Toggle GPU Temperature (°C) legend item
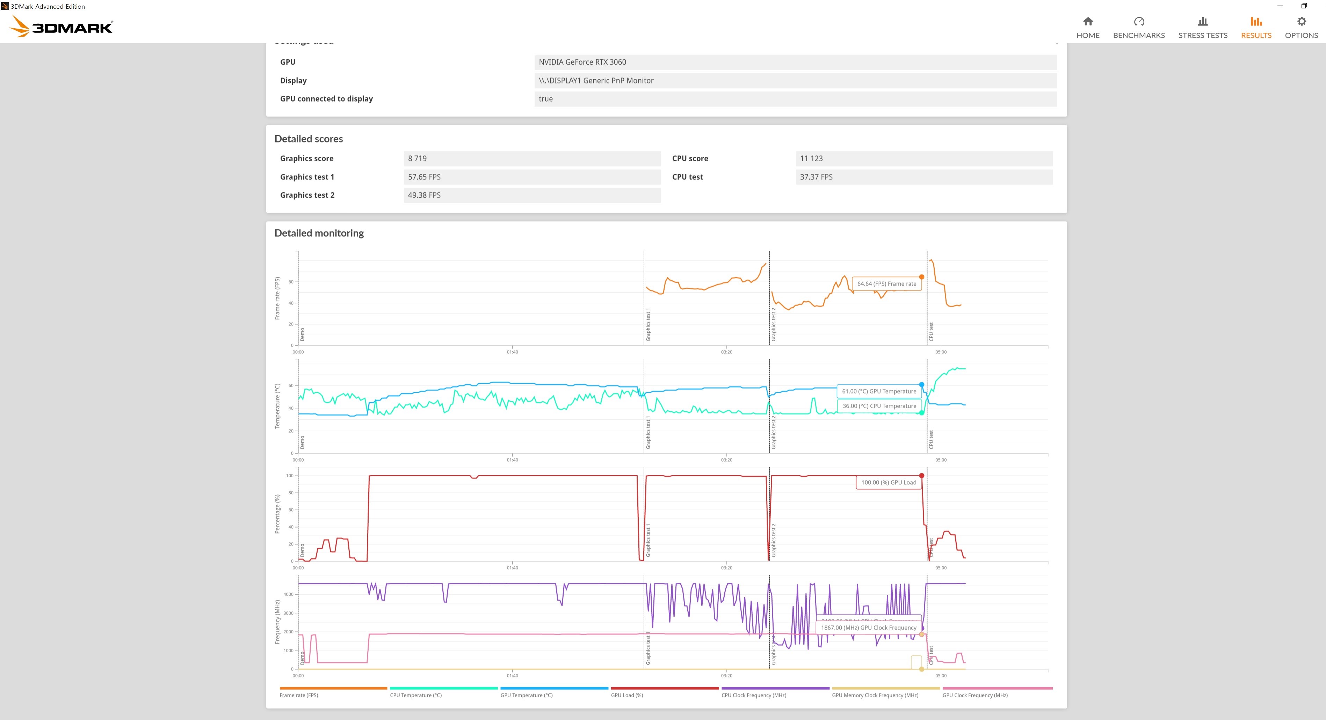1326x720 pixels. pyautogui.click(x=554, y=692)
